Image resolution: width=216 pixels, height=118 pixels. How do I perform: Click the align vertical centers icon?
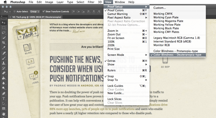[78, 12]
